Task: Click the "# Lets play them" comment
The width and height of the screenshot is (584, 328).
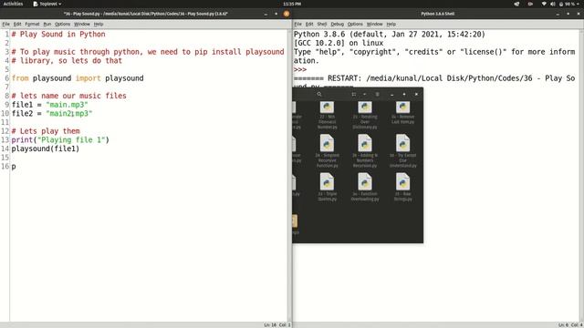Action: (x=46, y=131)
